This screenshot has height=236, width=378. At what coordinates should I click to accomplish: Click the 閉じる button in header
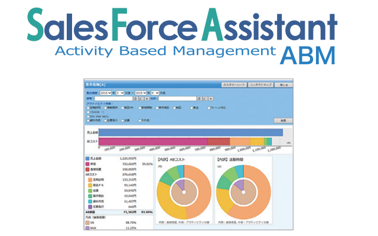[x=283, y=85]
